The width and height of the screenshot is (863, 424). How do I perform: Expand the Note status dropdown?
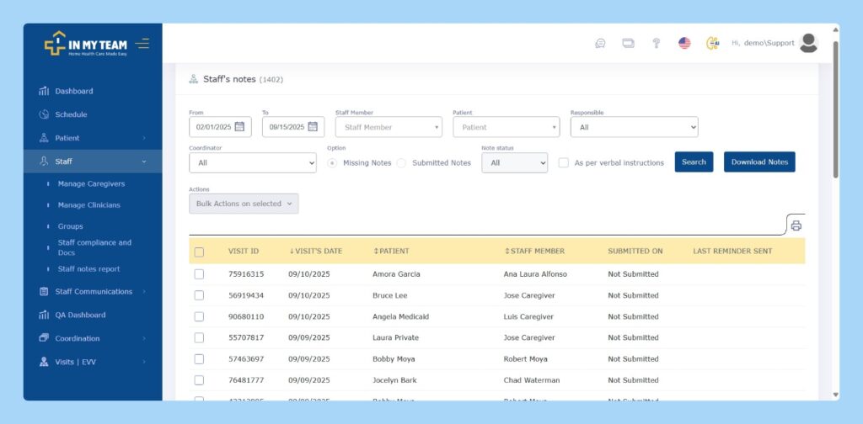click(x=514, y=162)
